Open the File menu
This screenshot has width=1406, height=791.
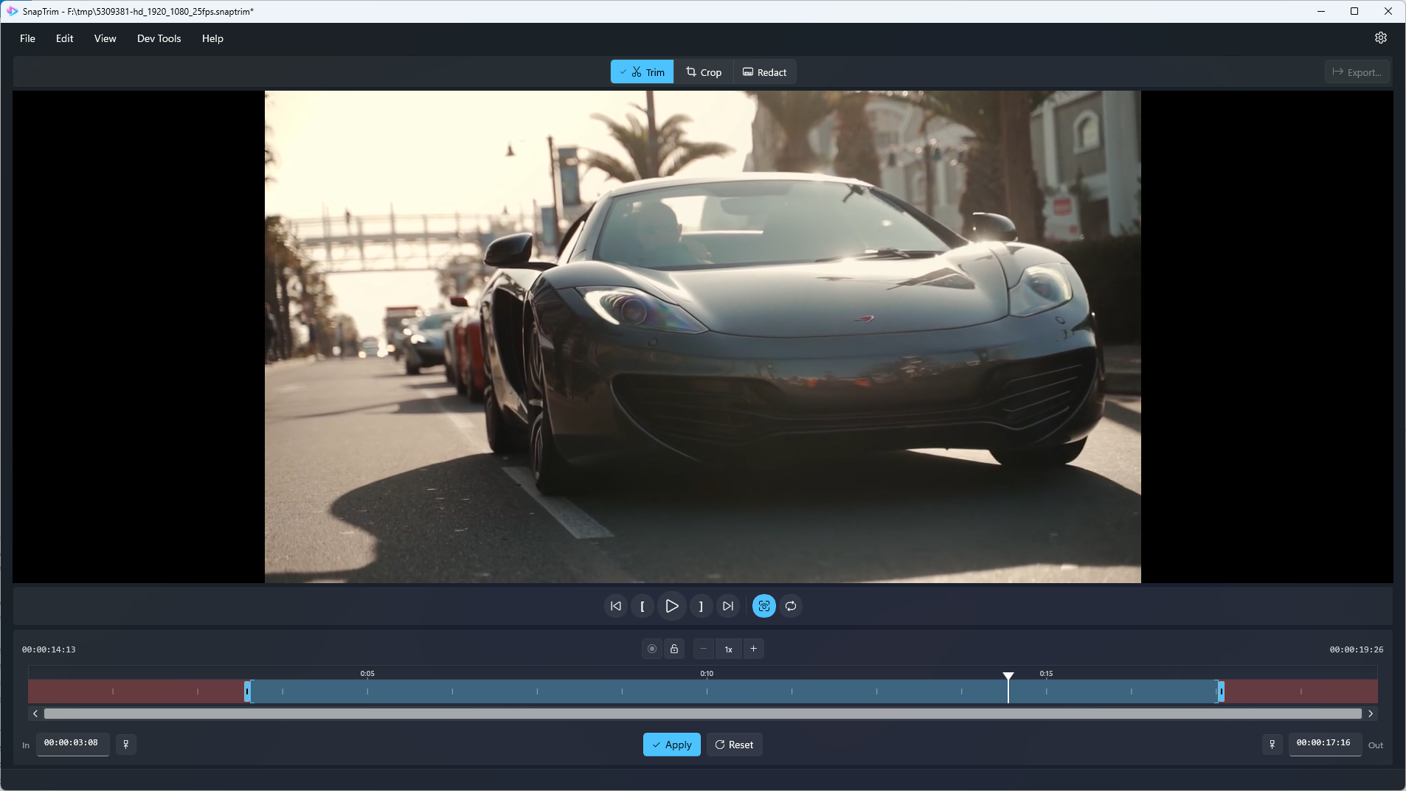pyautogui.click(x=27, y=38)
